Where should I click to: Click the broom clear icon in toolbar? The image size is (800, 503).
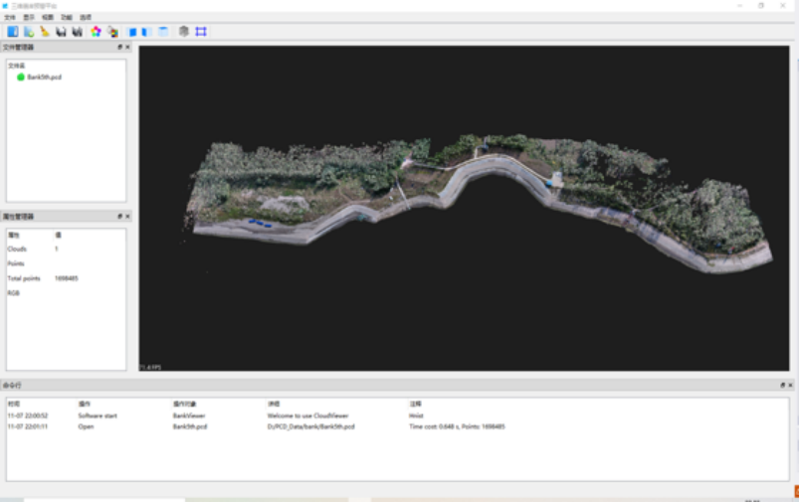[x=45, y=32]
